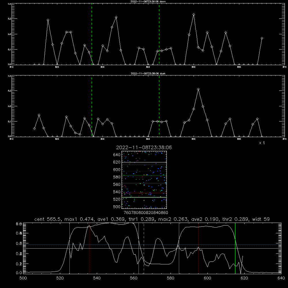Click the '540' y-axis label beside the scatter image
The image size is (288, 288).
coord(117,192)
